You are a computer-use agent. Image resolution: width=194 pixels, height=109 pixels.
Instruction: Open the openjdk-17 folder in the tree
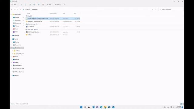20,54
